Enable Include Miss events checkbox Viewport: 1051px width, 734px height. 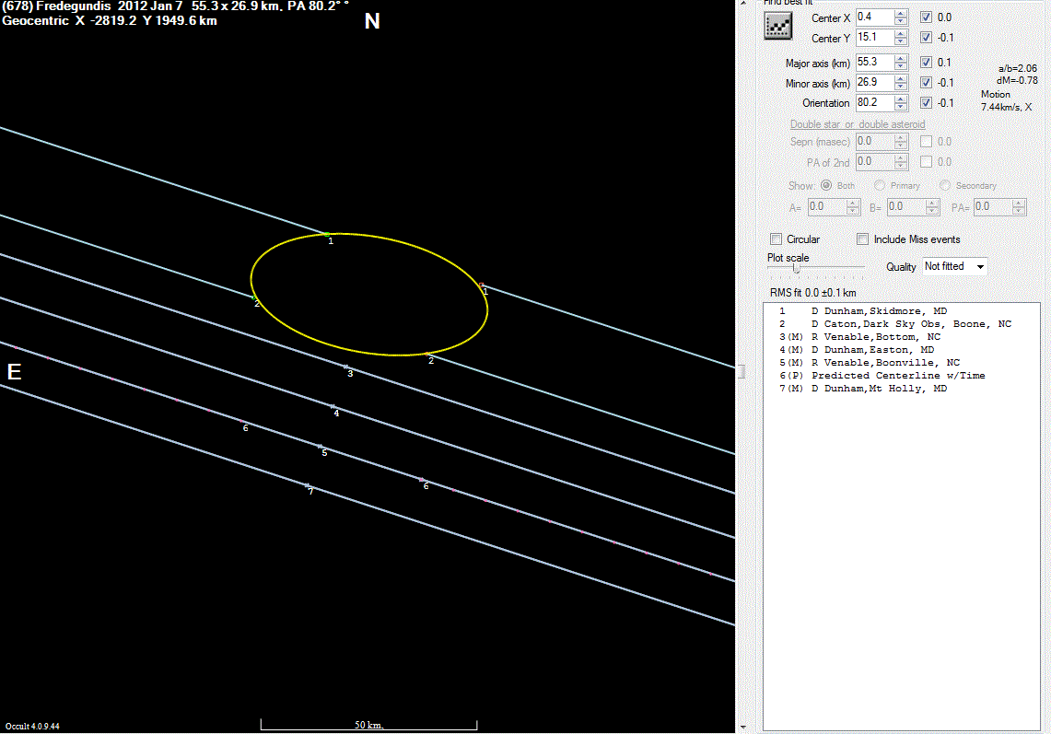point(862,239)
